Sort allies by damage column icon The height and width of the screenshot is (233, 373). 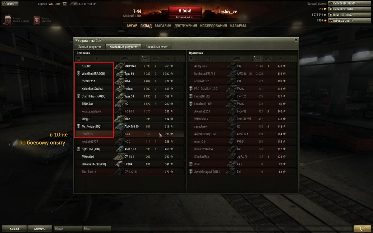tap(145, 58)
